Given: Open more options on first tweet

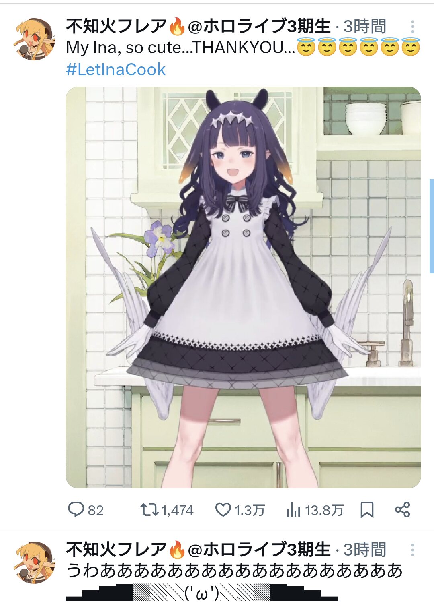Looking at the screenshot, I should [412, 27].
